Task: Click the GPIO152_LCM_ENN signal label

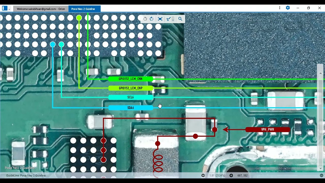Action: [x=131, y=79]
